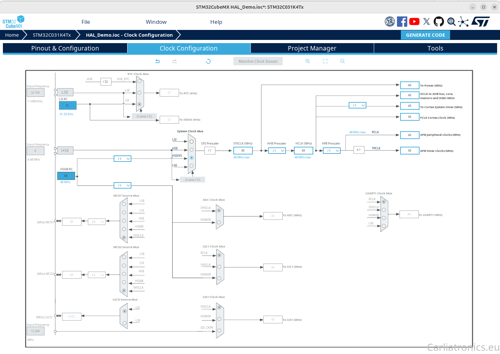The image size is (500, 354).
Task: Click the globe search icon
Action: 451,22
